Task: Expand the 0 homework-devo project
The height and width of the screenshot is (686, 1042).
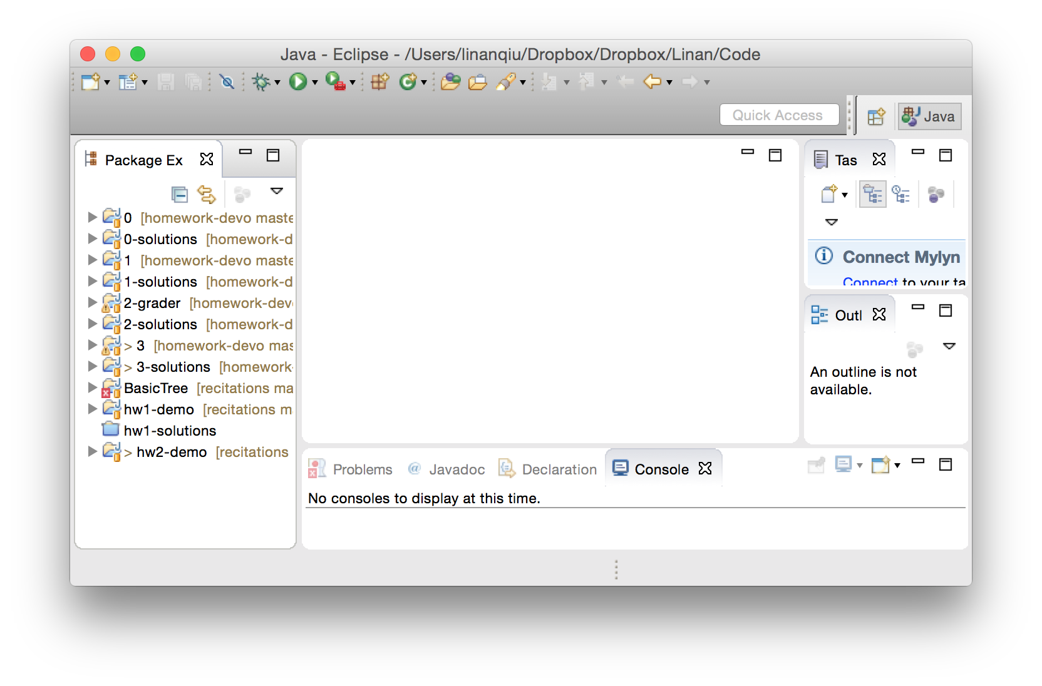Action: [x=93, y=217]
